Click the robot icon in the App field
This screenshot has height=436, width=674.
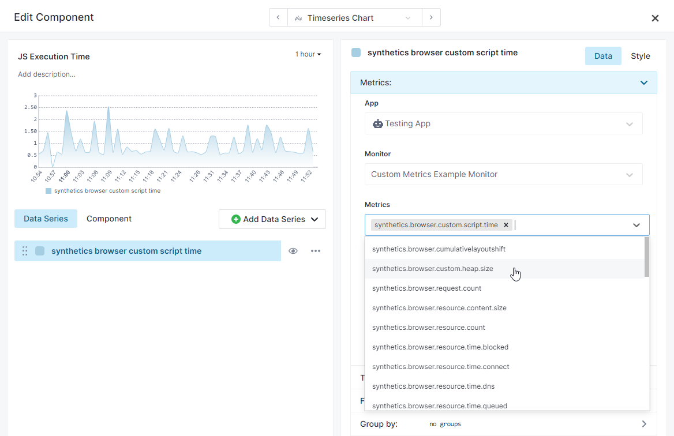click(x=378, y=124)
